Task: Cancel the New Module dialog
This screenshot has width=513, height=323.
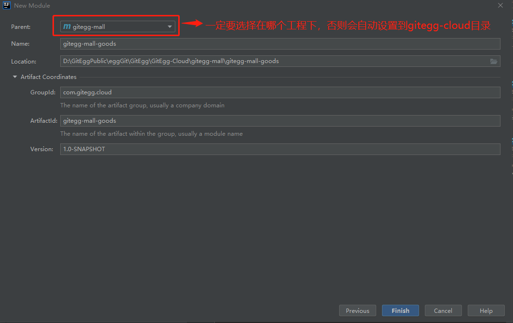Action: click(443, 310)
